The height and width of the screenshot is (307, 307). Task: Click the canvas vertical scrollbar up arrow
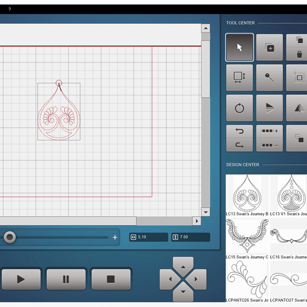206,28
